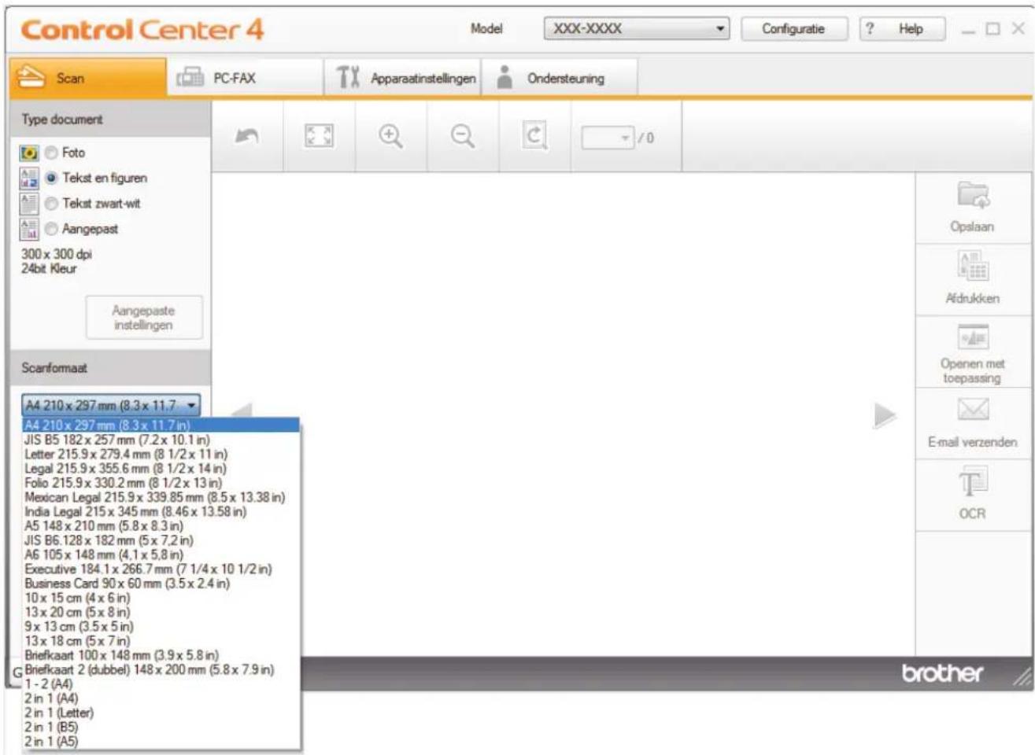Image resolution: width=1035 pixels, height=755 pixels.
Task: Click the rotate page icon
Action: pos(534,136)
